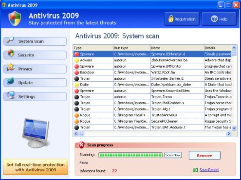
Task: Click the green scanning progress bar
Action: coord(130,155)
